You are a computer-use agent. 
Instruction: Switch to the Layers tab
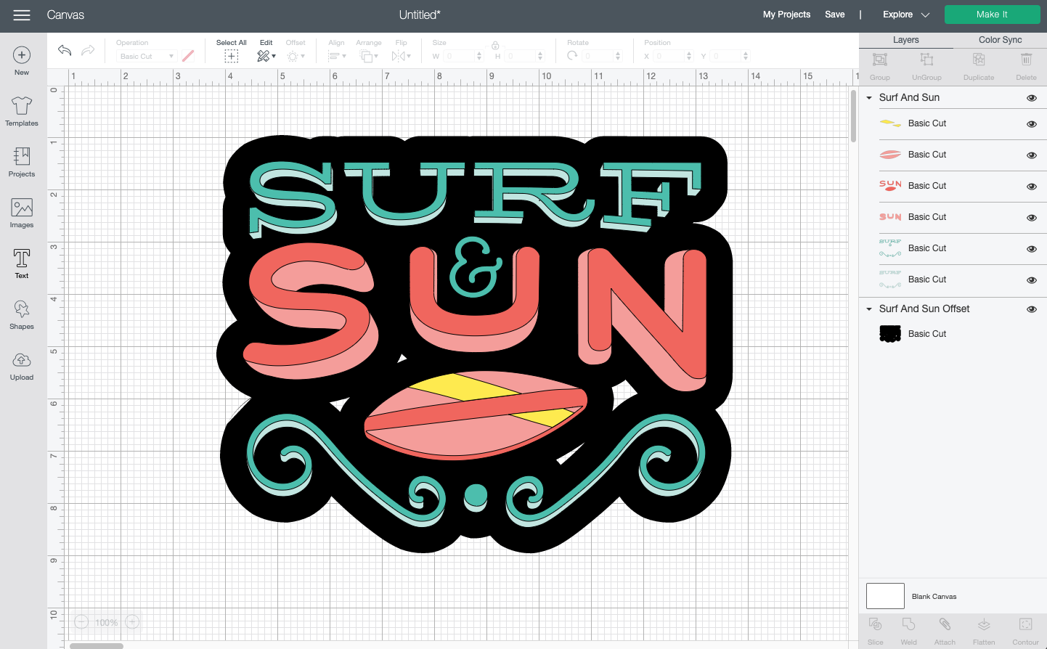pyautogui.click(x=905, y=40)
